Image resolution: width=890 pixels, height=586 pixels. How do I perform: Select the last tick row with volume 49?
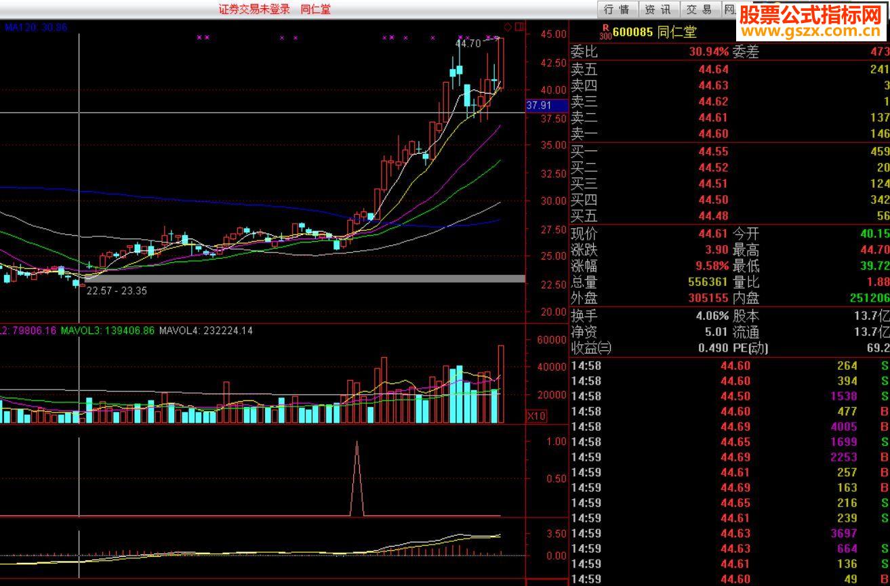click(x=730, y=579)
